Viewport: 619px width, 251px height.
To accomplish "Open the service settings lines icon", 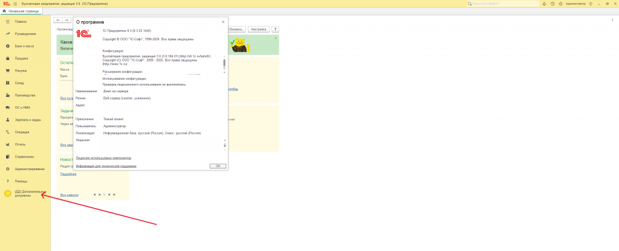I will pos(591,4).
